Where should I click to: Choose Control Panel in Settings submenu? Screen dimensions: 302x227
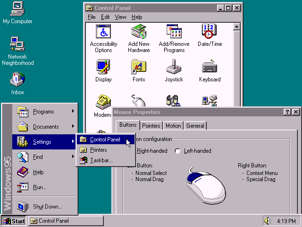click(x=106, y=140)
